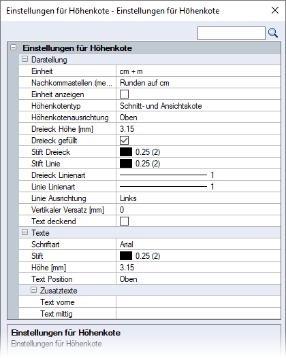
Task: Open the Texte Stift black color swatch
Action: (126, 255)
